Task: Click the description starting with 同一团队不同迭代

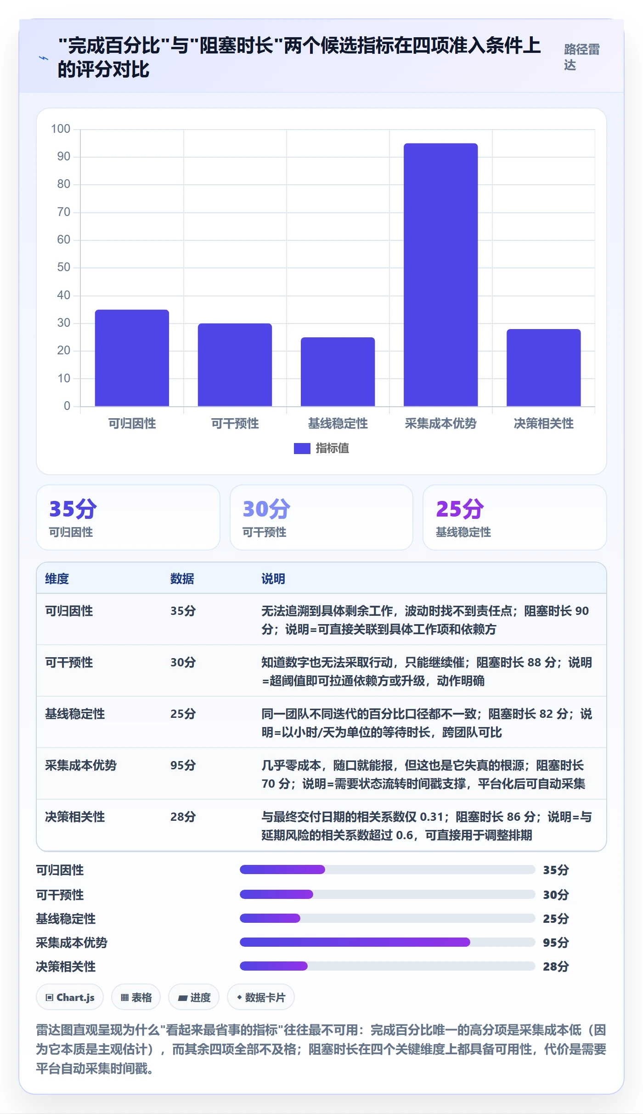Action: (x=427, y=723)
